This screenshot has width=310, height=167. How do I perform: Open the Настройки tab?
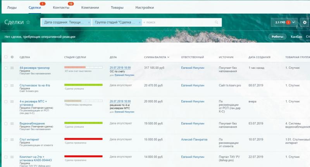pos(145,7)
